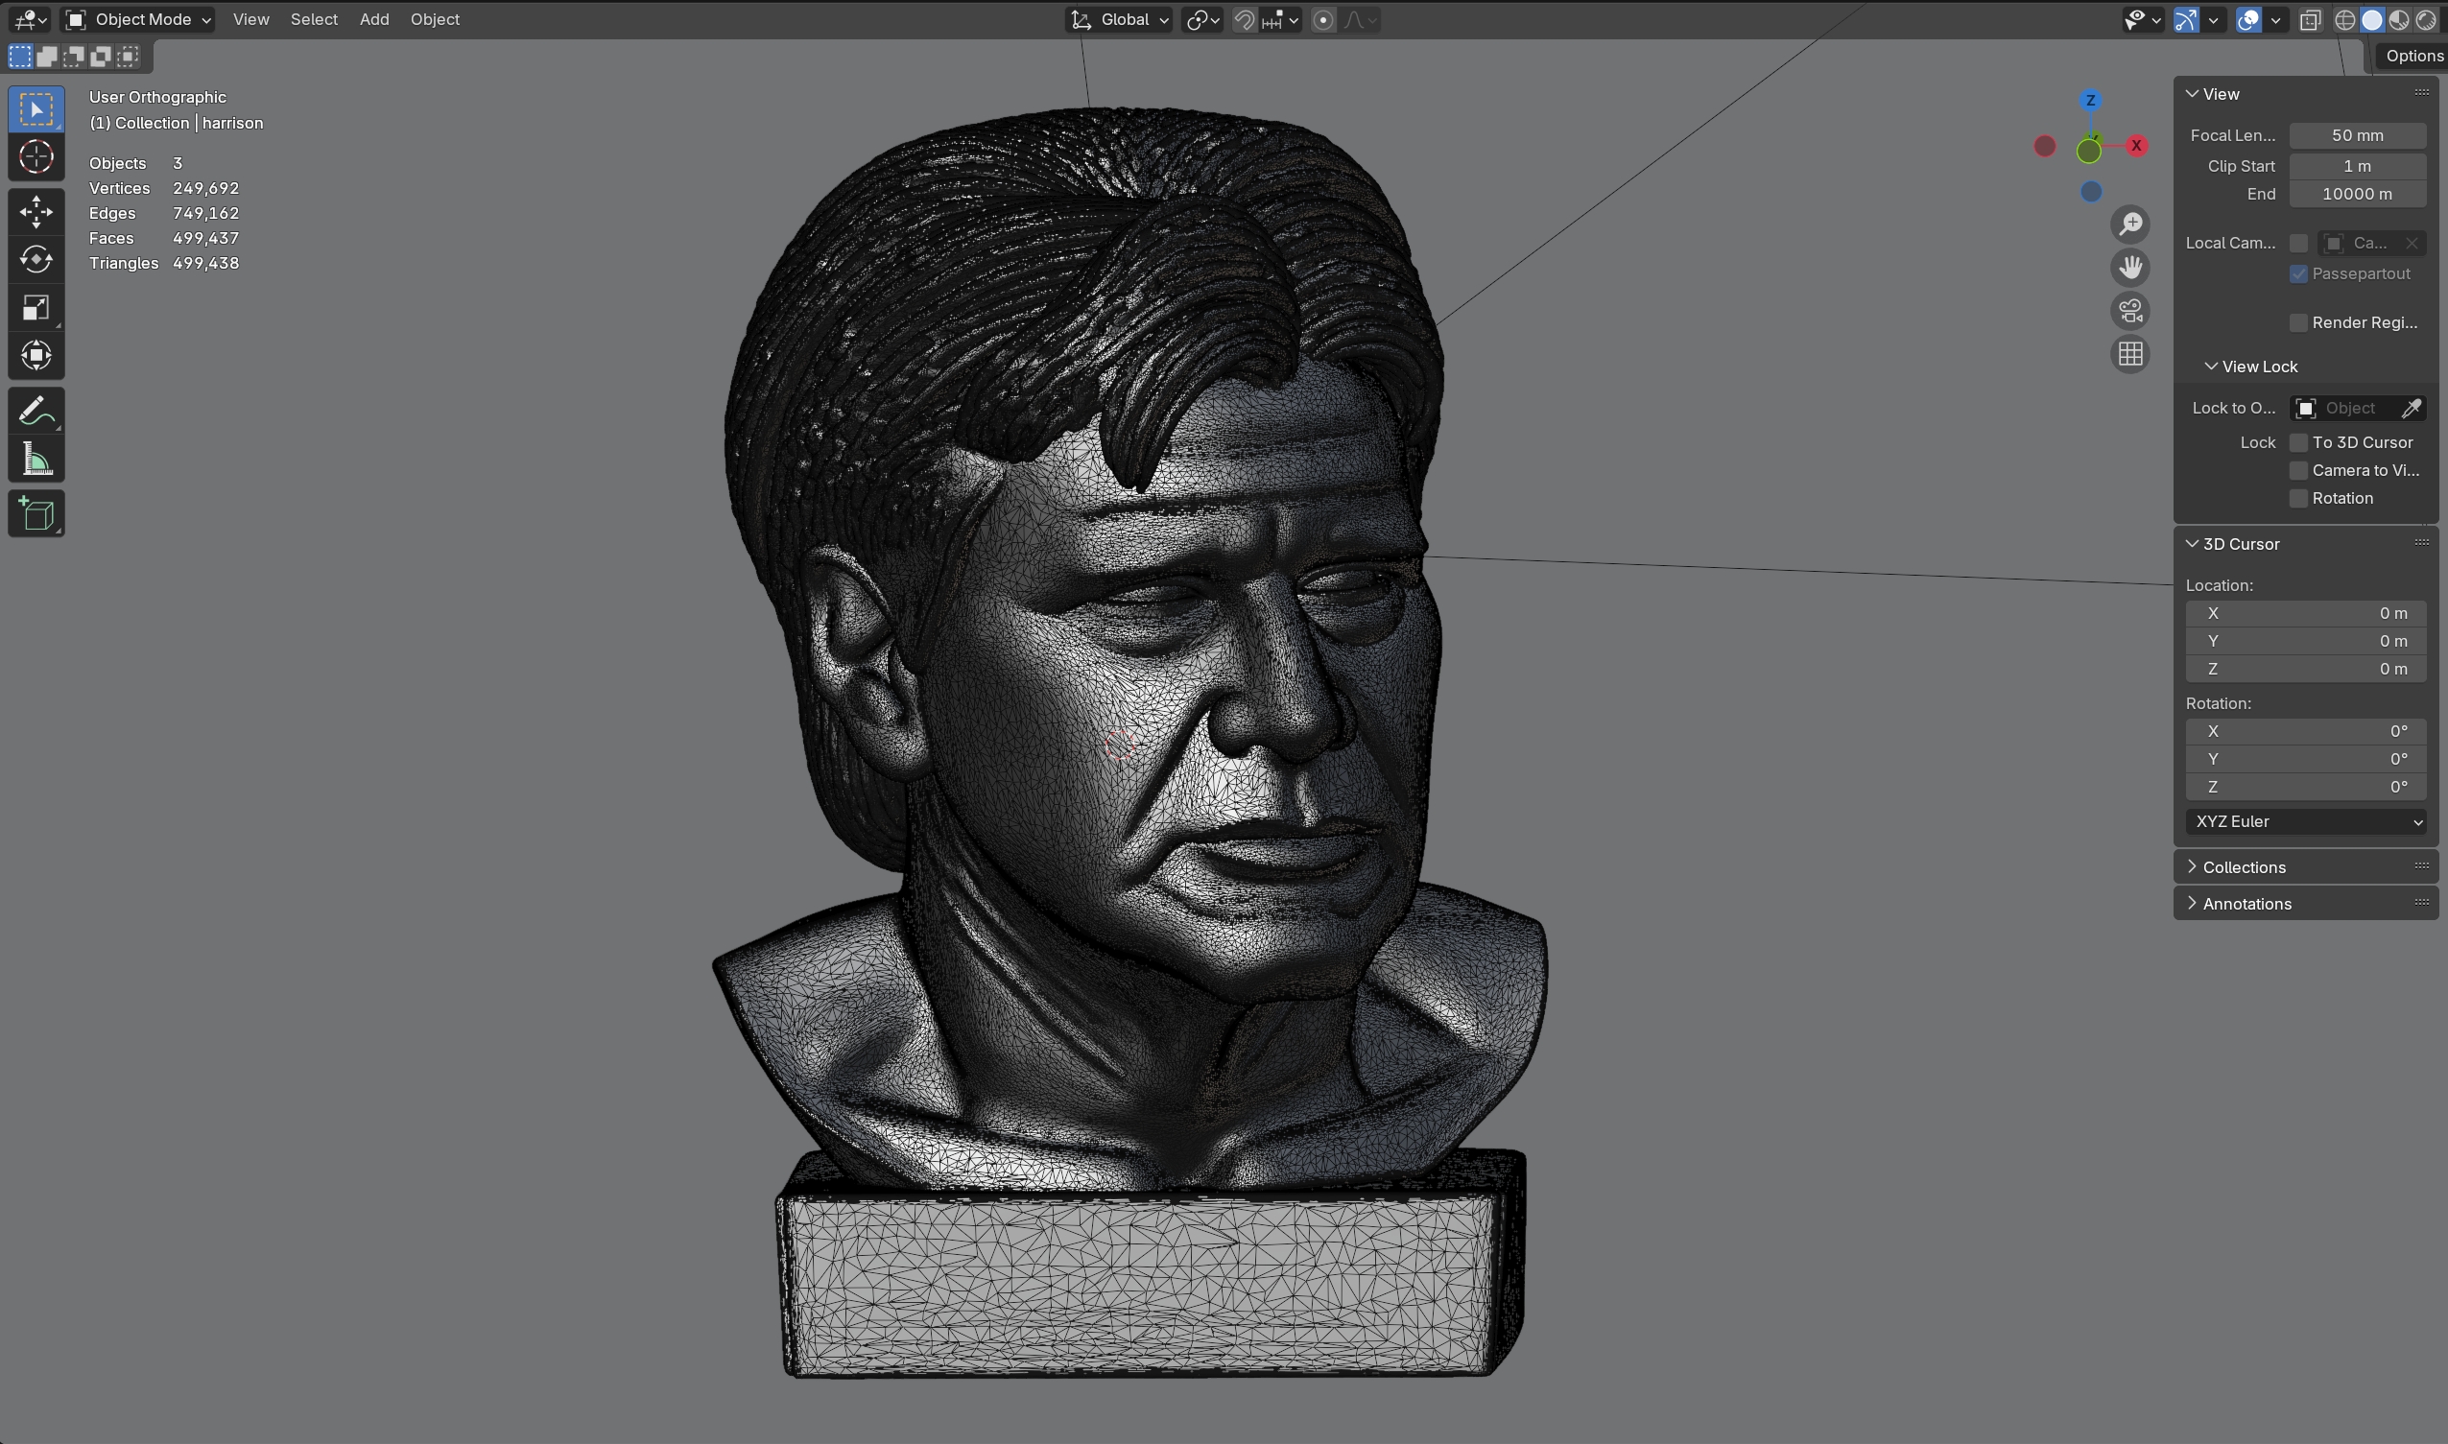Viewport: 2448px width, 1444px height.
Task: Open the XYZ Euler rotation mode dropdown
Action: (2304, 822)
